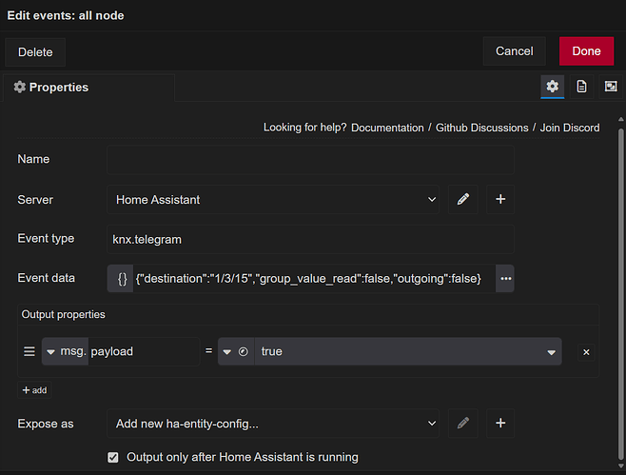Image resolution: width=626 pixels, height=475 pixels.
Task: Click into the Name input field
Action: tap(310, 159)
